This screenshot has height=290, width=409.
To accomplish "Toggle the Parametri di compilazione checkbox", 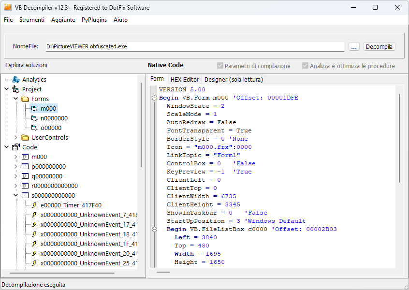I will coord(220,66).
